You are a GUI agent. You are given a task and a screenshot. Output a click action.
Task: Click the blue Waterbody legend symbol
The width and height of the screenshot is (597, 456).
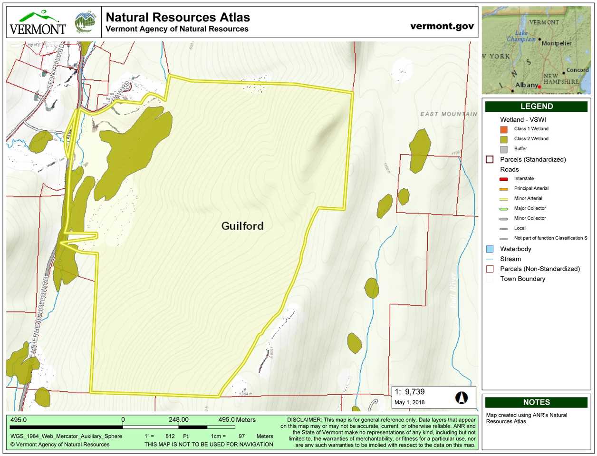(490, 249)
